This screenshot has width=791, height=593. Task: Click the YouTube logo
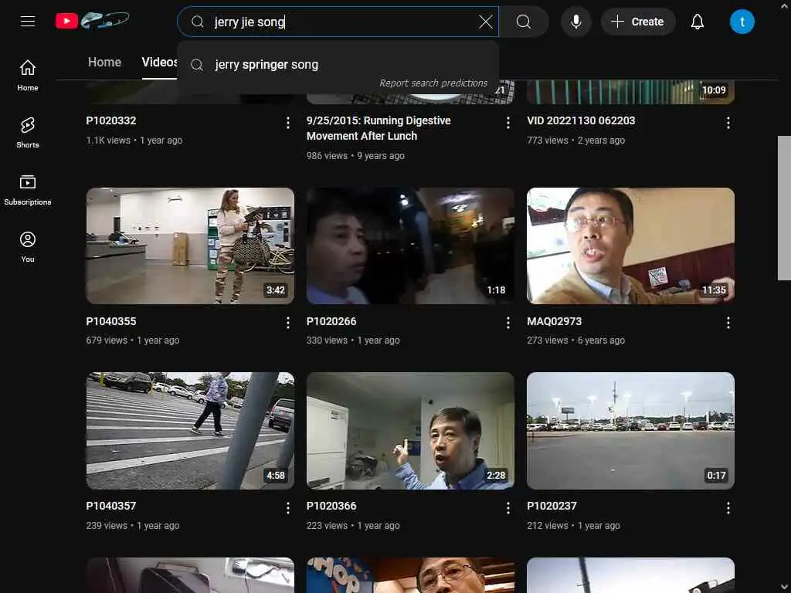[93, 21]
